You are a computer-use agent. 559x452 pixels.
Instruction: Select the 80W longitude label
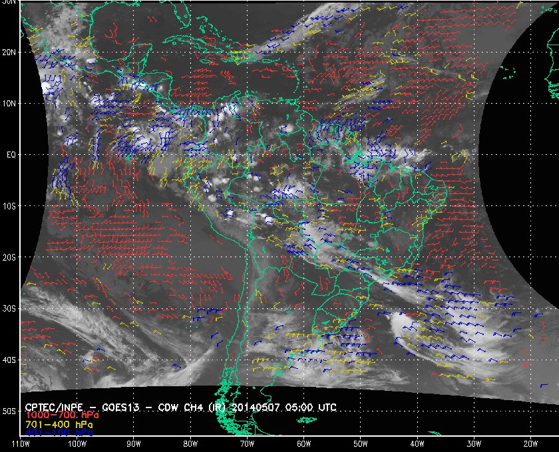tap(190, 443)
